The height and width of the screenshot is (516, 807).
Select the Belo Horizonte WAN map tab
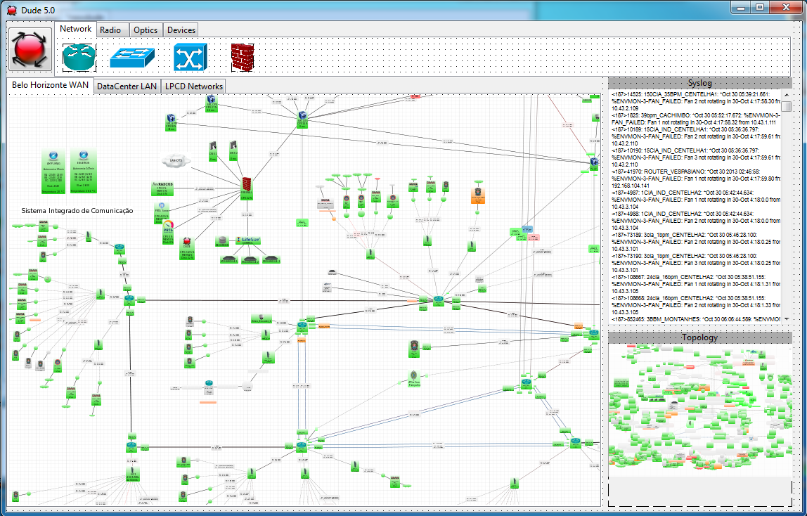pos(51,85)
